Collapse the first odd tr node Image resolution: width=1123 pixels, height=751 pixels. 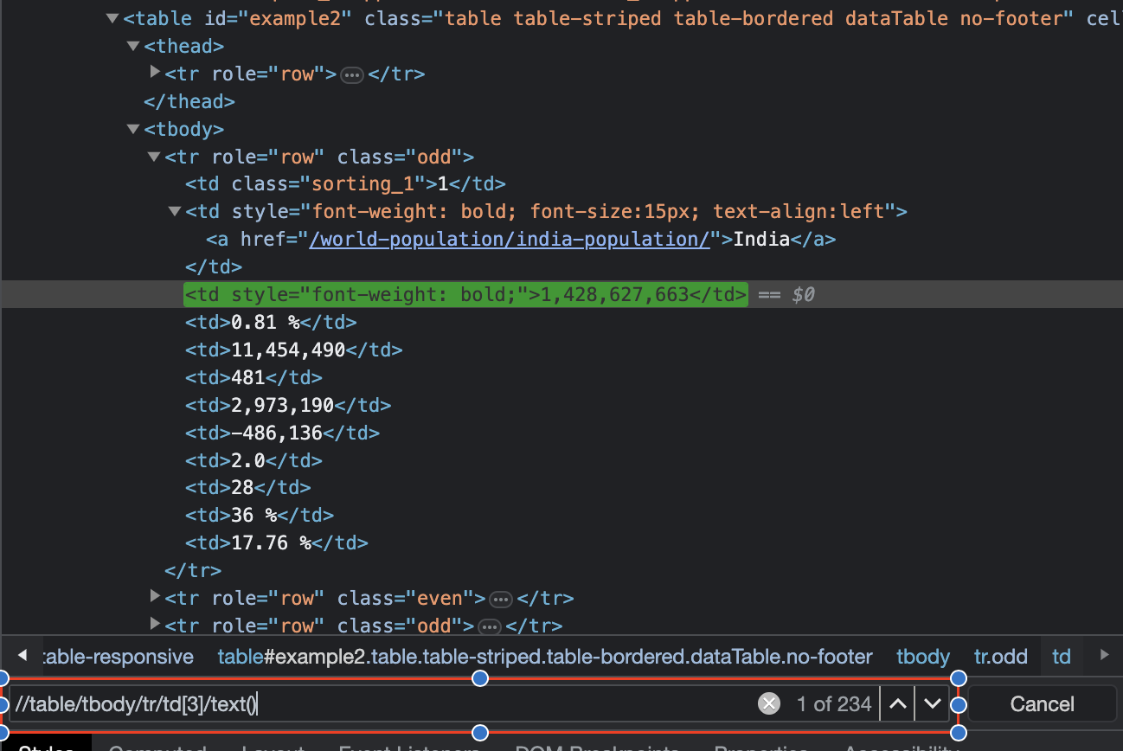point(154,157)
